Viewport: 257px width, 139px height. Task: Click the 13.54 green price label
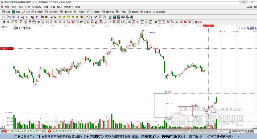[195, 117]
